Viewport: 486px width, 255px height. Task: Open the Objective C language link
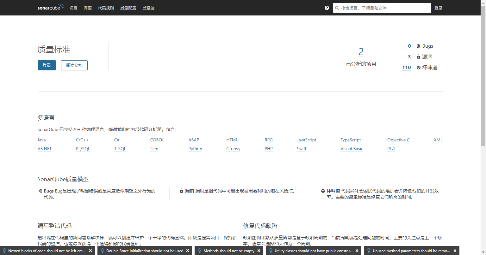pyautogui.click(x=398, y=140)
